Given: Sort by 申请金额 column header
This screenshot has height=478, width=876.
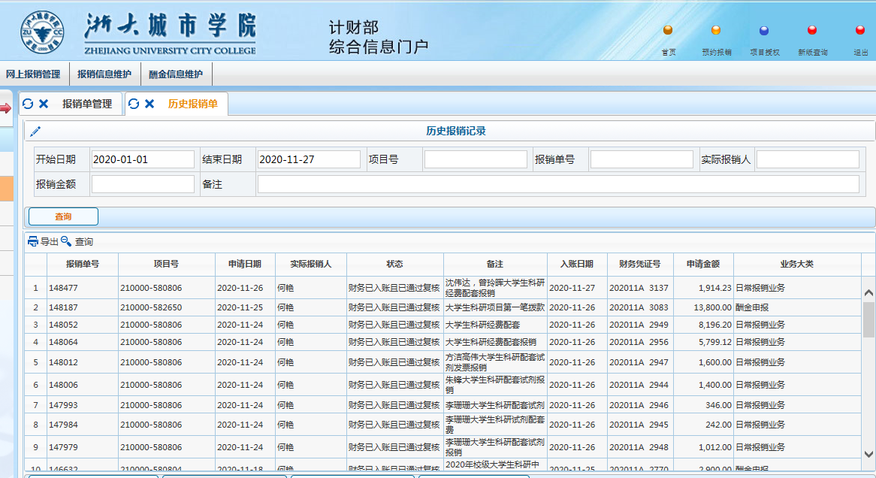Looking at the screenshot, I should pos(702,264).
